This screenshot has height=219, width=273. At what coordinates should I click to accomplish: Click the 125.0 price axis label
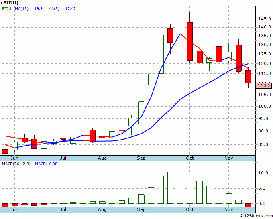point(265,54)
